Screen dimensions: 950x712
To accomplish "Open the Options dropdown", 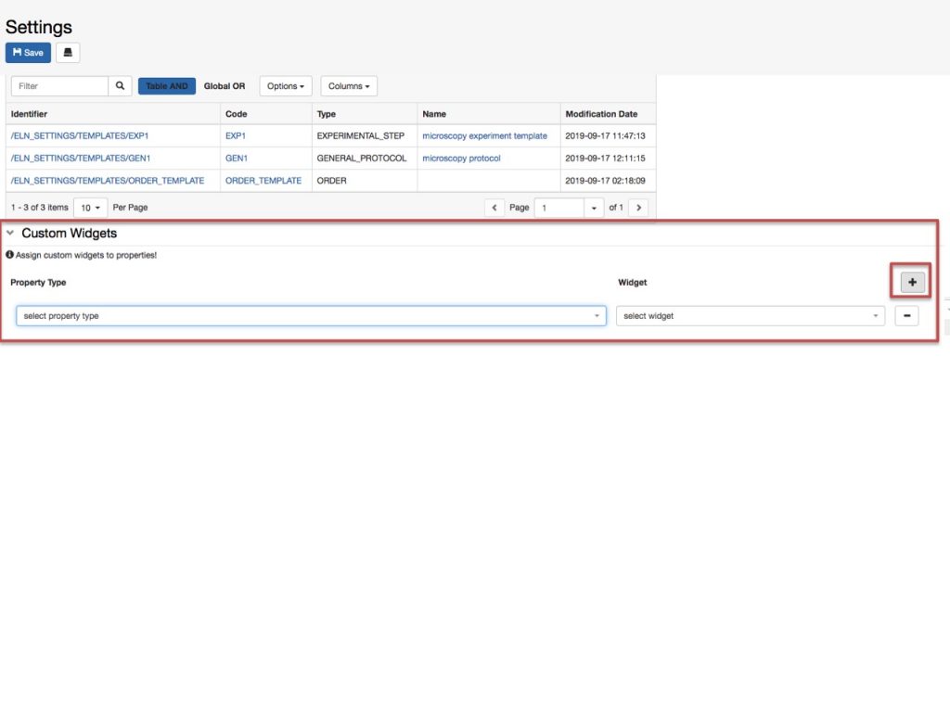I will (286, 86).
